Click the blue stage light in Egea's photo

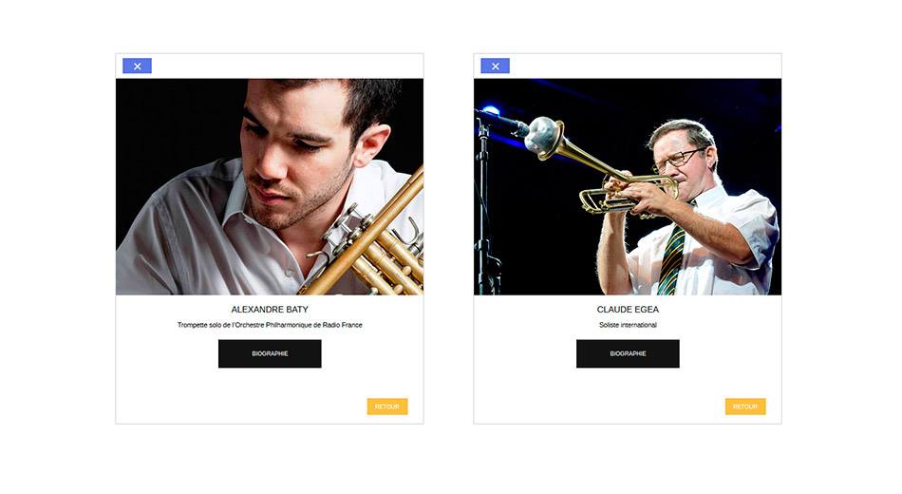tap(491, 110)
